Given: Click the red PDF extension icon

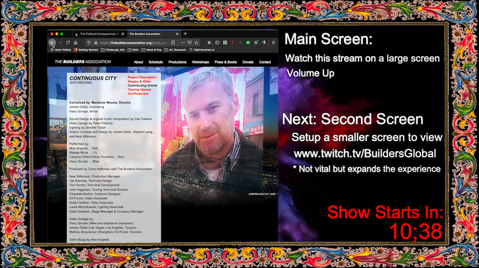Looking at the screenshot, I should (x=233, y=43).
